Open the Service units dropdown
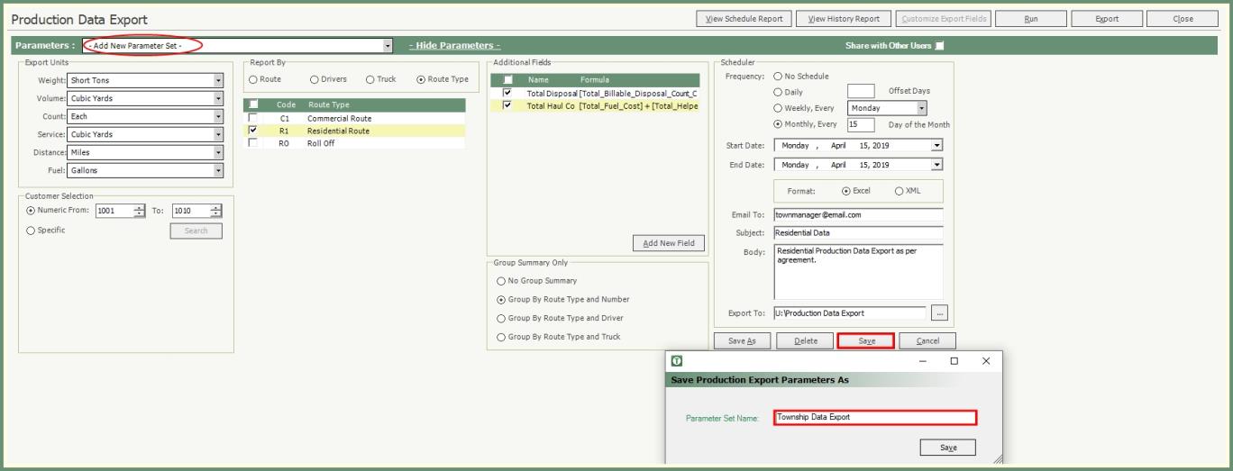This screenshot has width=1233, height=471. [218, 134]
